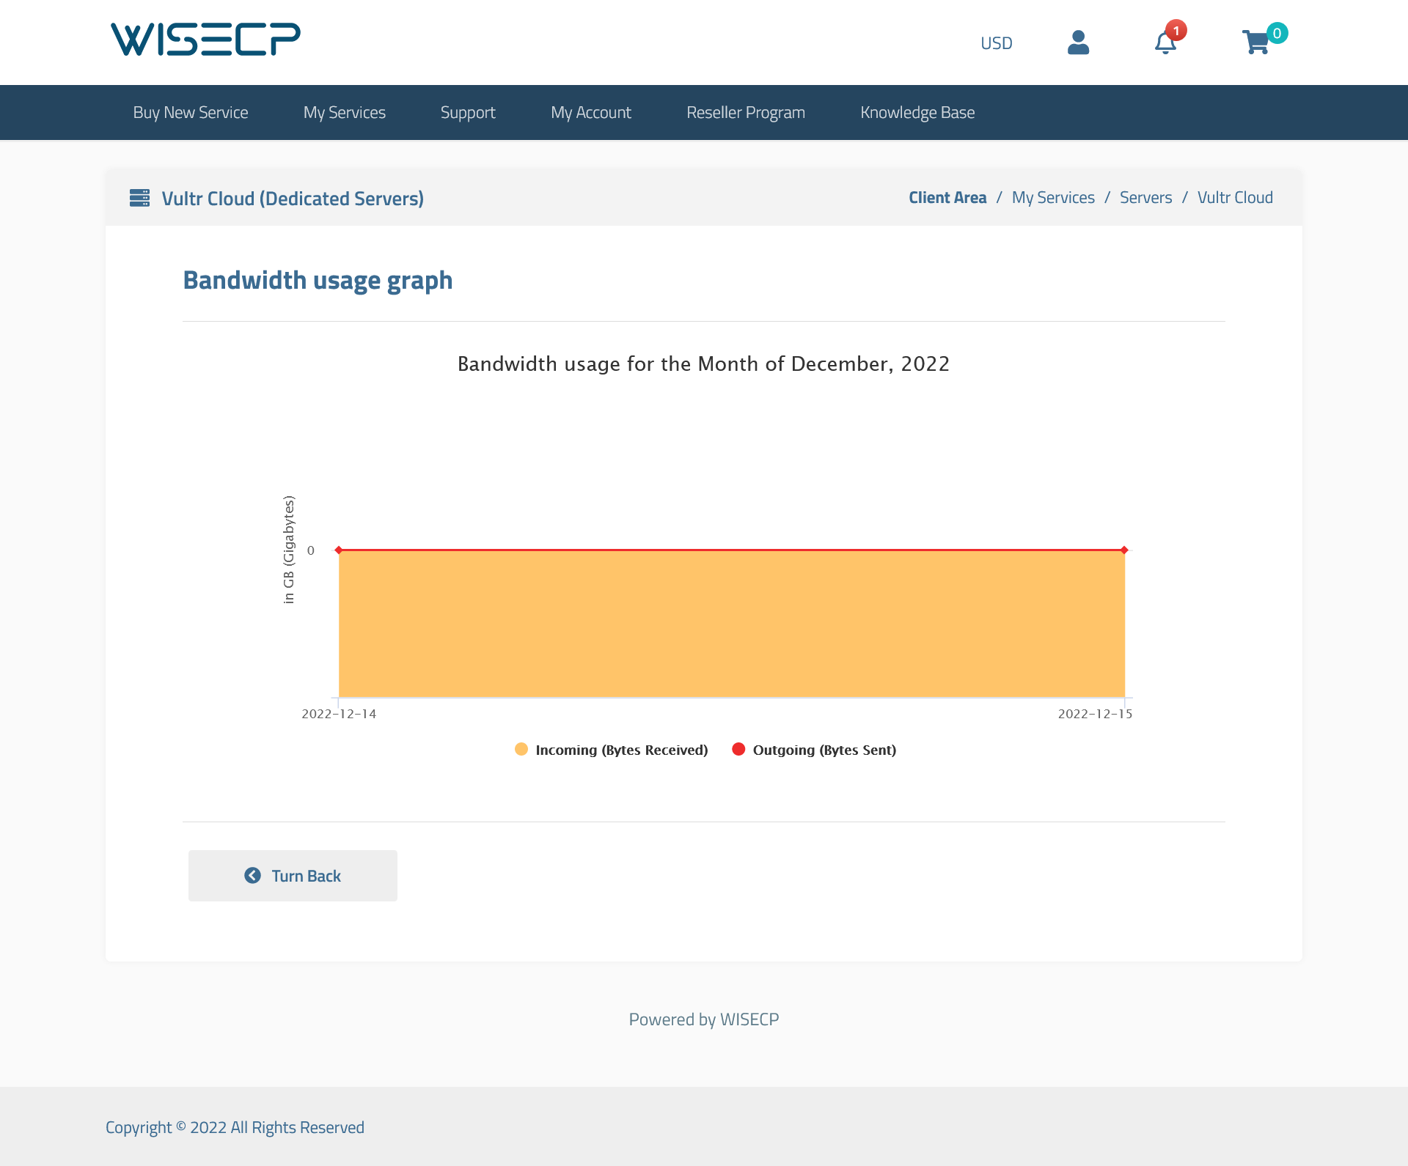Open the My Services menu
This screenshot has width=1408, height=1166.
(x=345, y=112)
